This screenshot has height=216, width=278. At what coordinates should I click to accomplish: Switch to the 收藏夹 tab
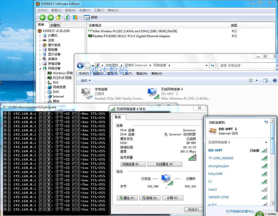click(55, 25)
